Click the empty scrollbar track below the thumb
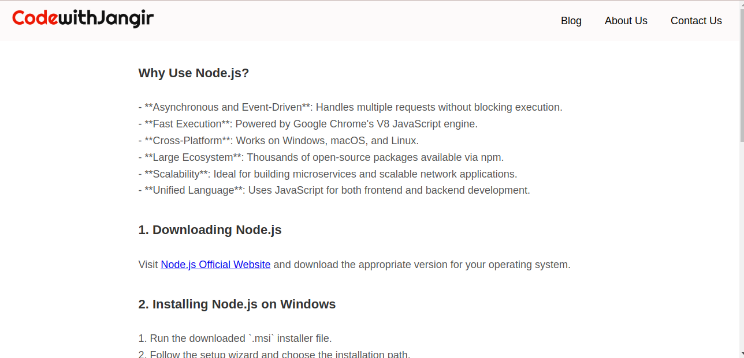This screenshot has width=744, height=358. coord(742,245)
